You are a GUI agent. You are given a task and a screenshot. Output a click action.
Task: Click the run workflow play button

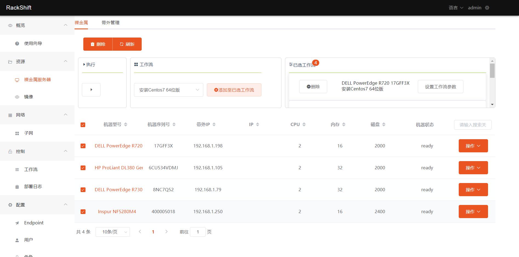[91, 90]
